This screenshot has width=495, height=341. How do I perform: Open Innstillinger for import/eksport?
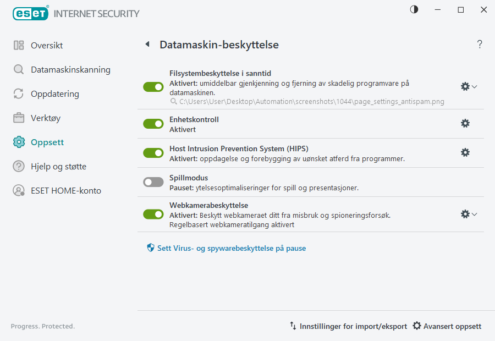tap(348, 326)
